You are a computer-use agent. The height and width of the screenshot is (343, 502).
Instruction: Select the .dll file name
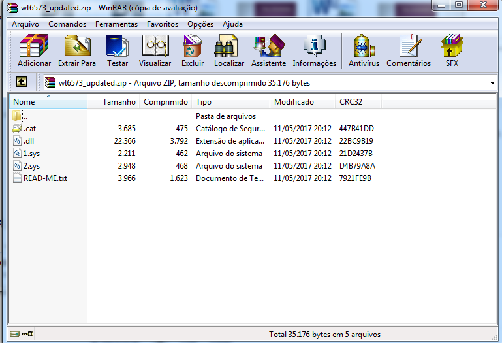click(x=29, y=140)
